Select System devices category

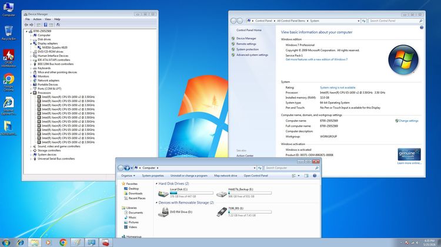pos(47,155)
